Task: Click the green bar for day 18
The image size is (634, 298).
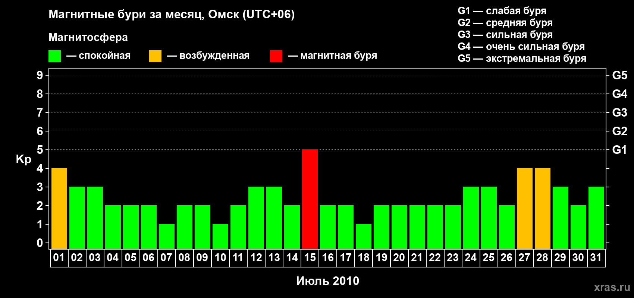Action: pyautogui.click(x=364, y=236)
